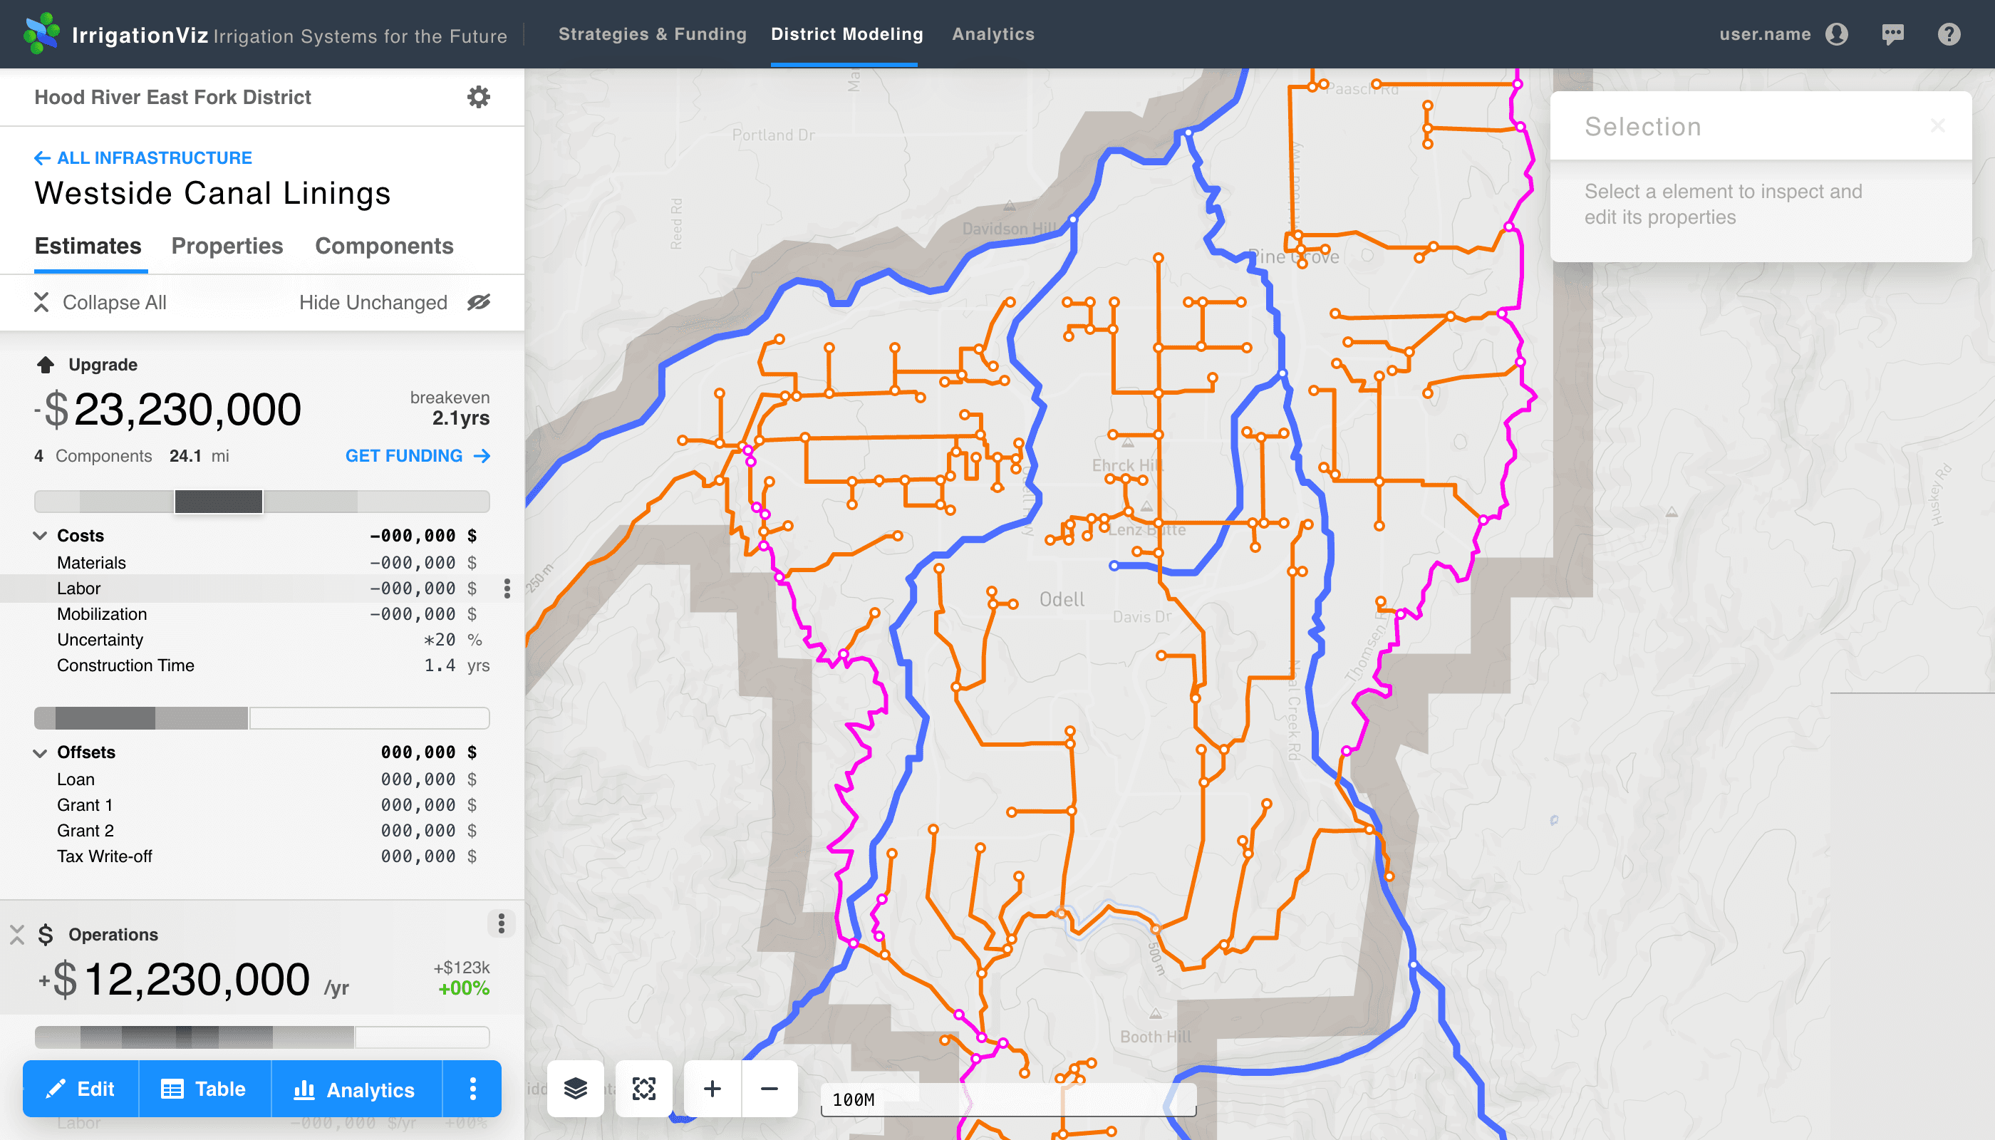Select the Labor cost row

click(x=261, y=589)
